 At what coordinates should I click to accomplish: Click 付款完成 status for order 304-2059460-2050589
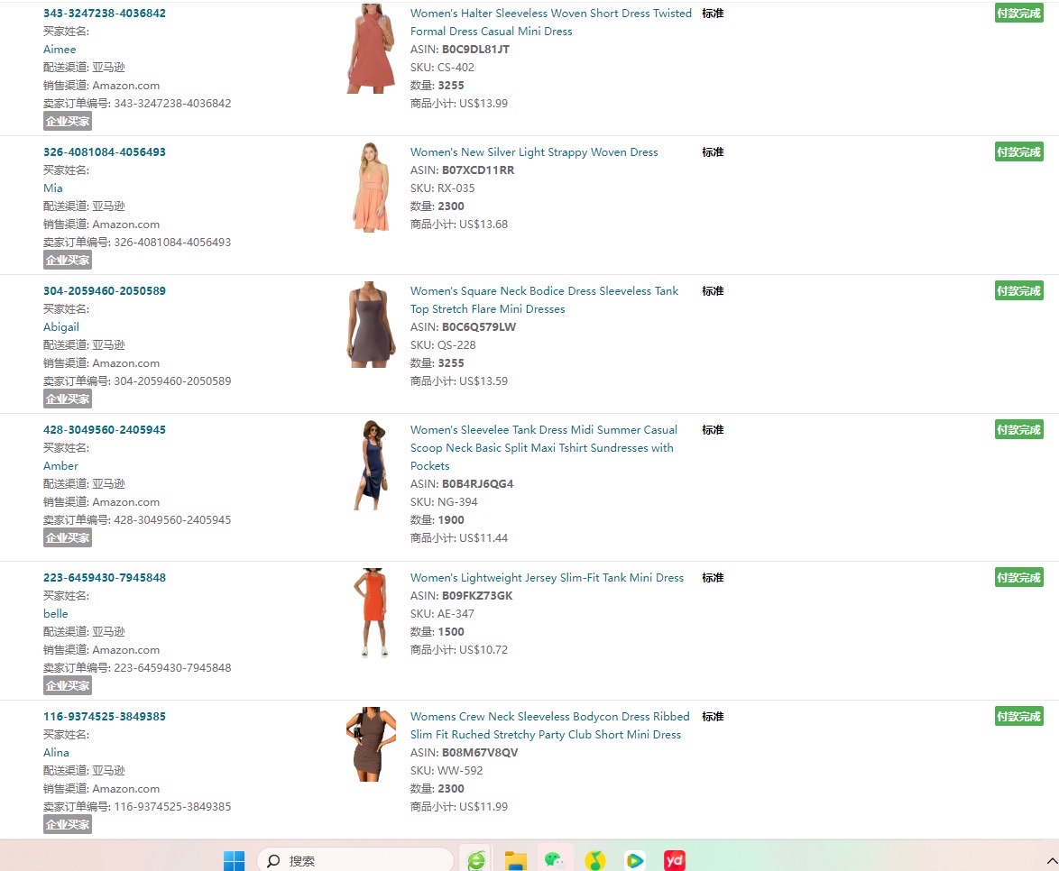(x=1018, y=291)
